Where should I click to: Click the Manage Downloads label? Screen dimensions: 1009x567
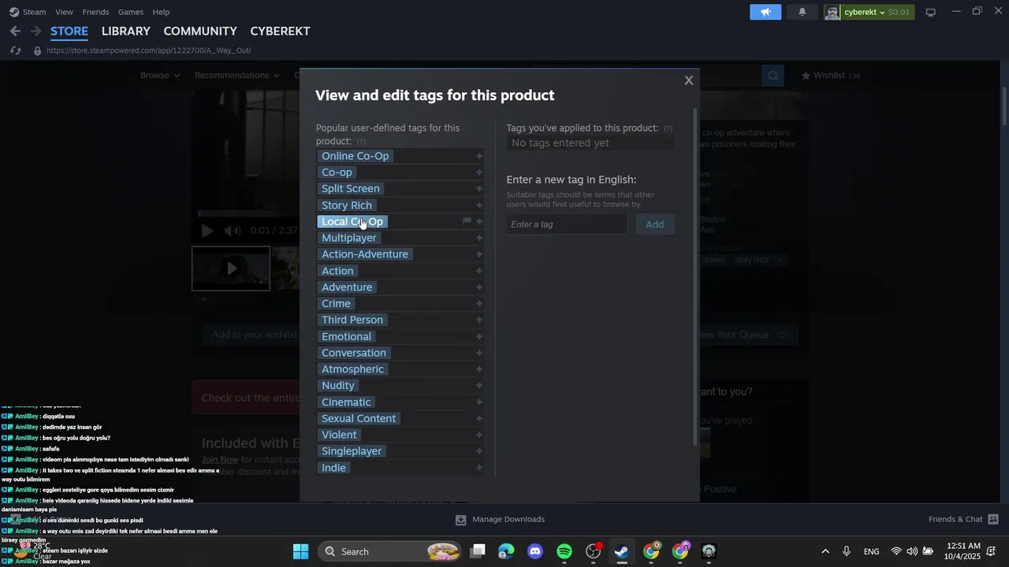pos(508,520)
